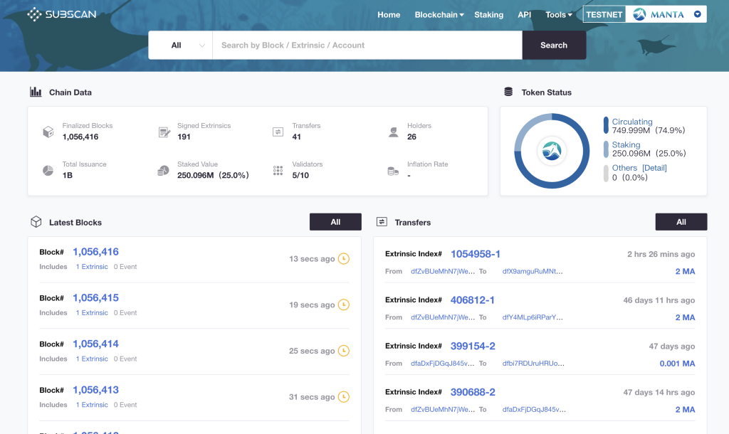Click the Validators 5/10 value
729x434 pixels.
tap(300, 175)
